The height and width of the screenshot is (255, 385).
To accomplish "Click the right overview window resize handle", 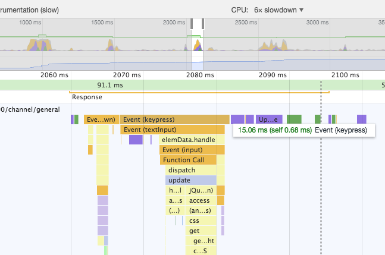I will pyautogui.click(x=204, y=23).
